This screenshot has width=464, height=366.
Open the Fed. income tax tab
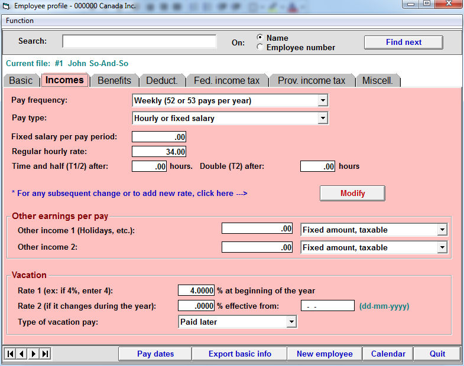tap(226, 80)
